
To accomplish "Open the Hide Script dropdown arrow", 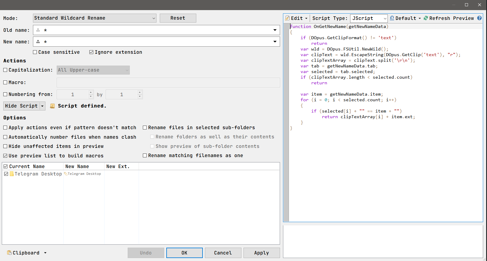I will tap(42, 106).
